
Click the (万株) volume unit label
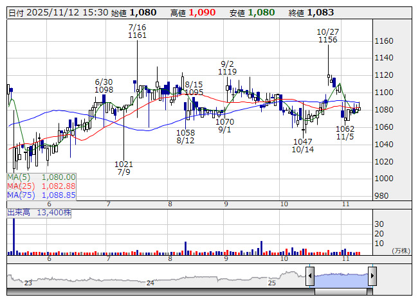coord(401,251)
